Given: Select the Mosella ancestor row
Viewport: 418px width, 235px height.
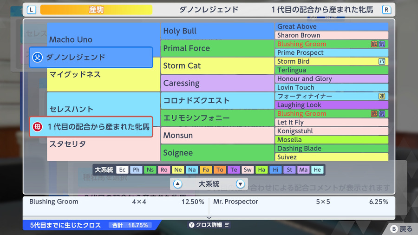Looking at the screenshot, I should click(332, 140).
